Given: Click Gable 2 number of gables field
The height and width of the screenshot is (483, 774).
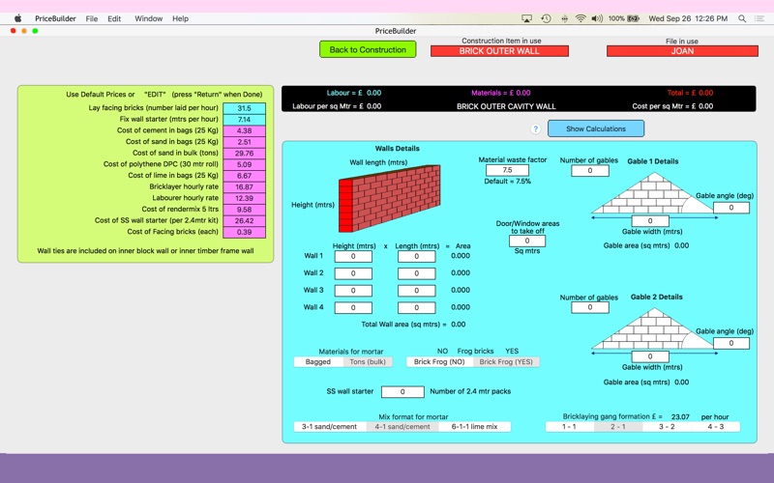Looking at the screenshot, I should [590, 307].
